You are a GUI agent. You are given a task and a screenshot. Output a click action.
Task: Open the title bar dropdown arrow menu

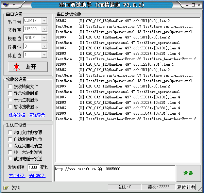(14, 5)
